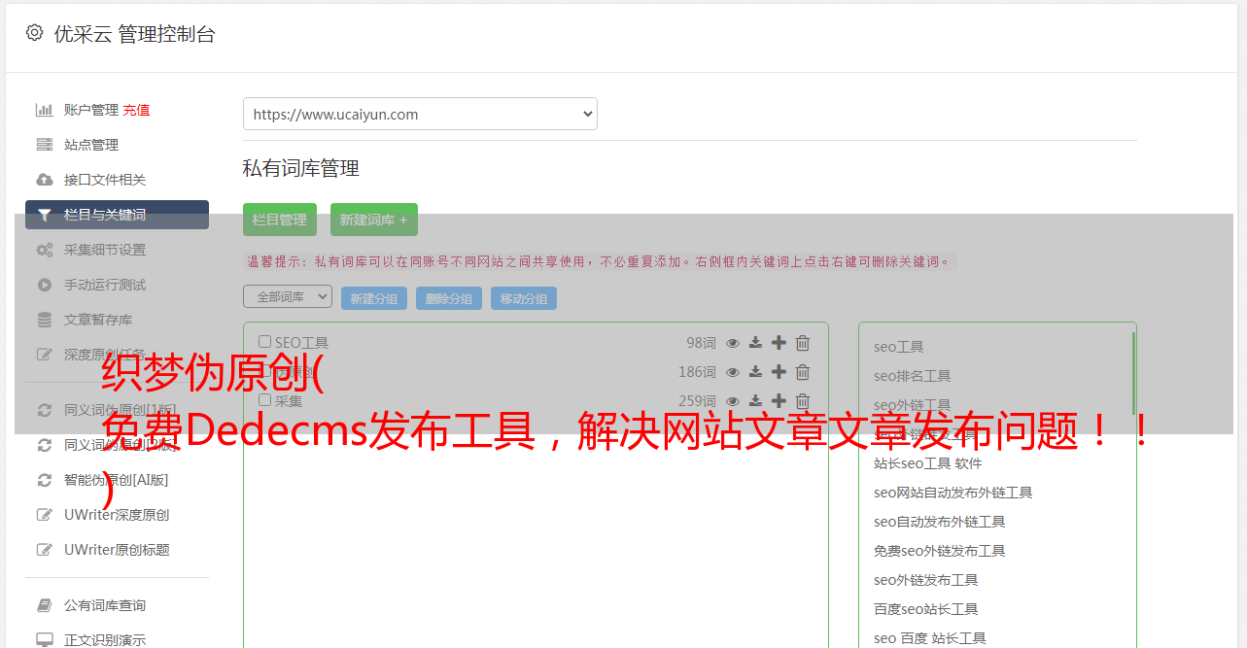Download the 186词 word library

755,372
